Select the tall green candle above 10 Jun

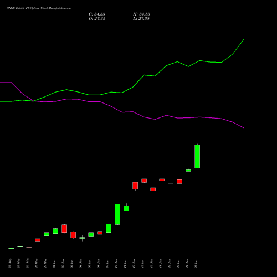(x=117, y=214)
